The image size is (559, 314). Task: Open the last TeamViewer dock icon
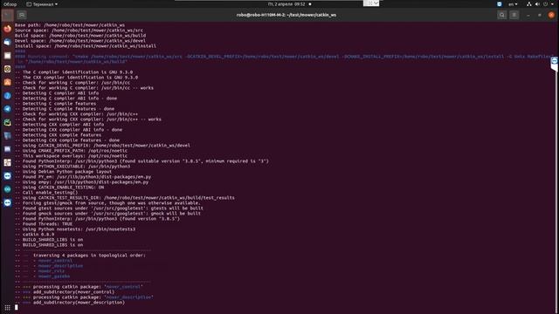8,202
